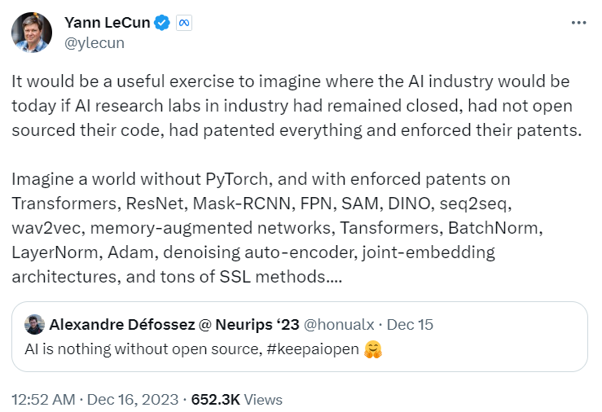The height and width of the screenshot is (412, 602).
Task: Open Yann LeCun's profile picture
Action: click(32, 33)
